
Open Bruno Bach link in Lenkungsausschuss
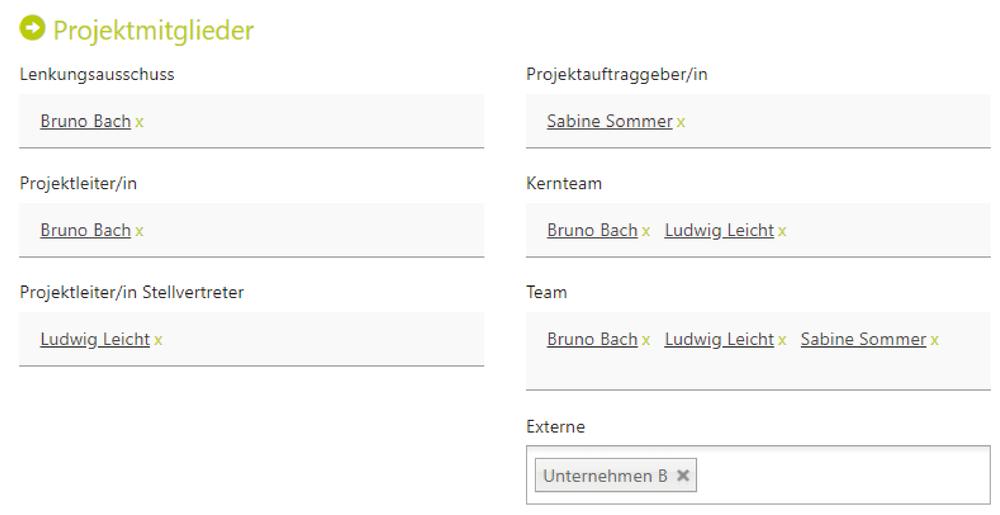[85, 121]
